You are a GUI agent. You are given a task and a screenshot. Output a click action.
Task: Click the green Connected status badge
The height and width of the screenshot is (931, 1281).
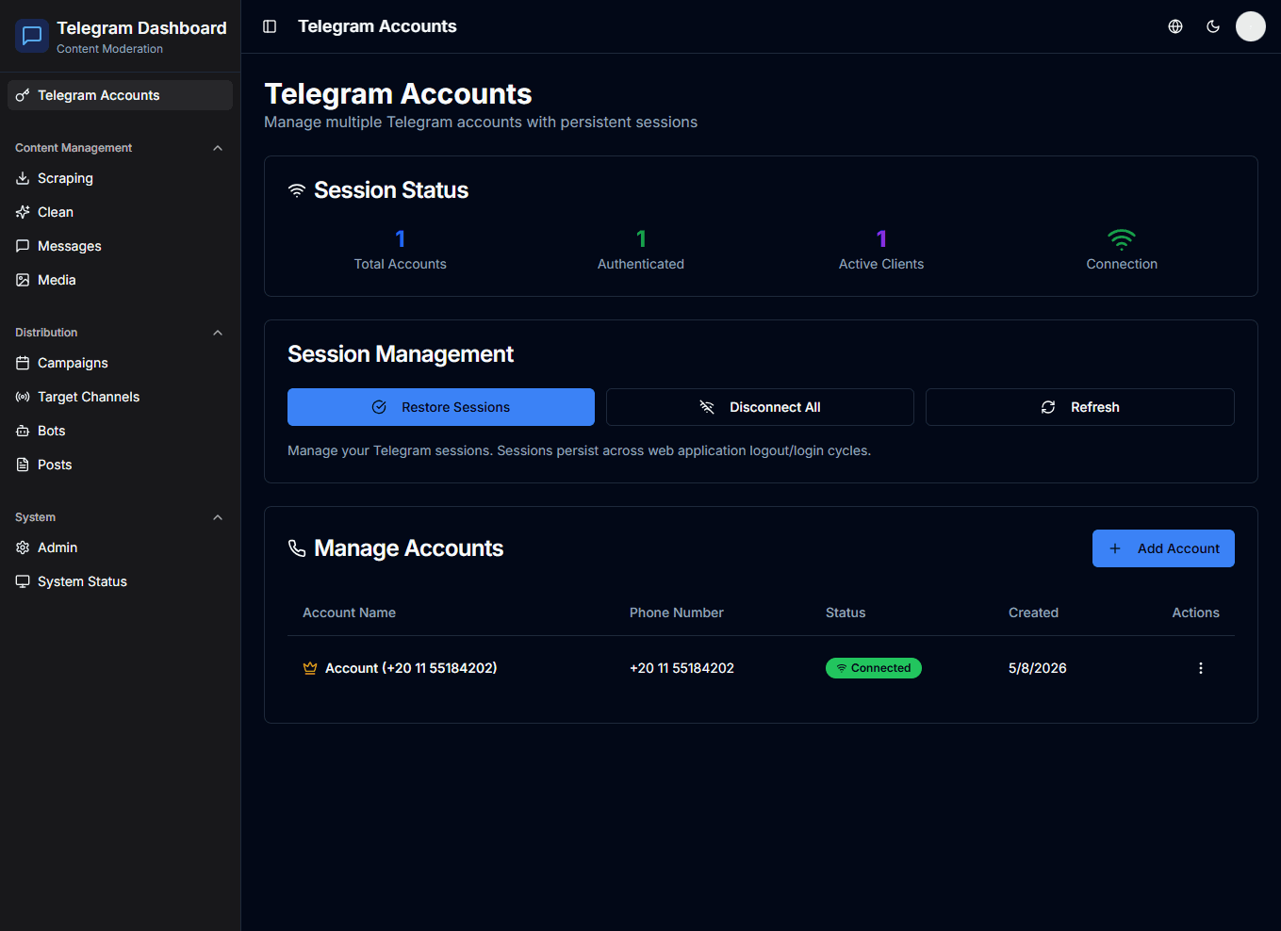tap(874, 668)
